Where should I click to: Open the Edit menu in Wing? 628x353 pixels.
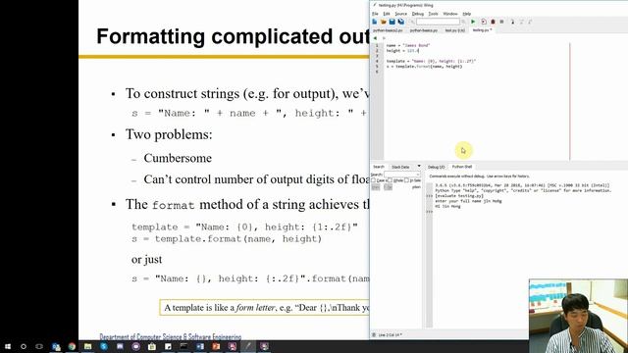tap(387, 14)
